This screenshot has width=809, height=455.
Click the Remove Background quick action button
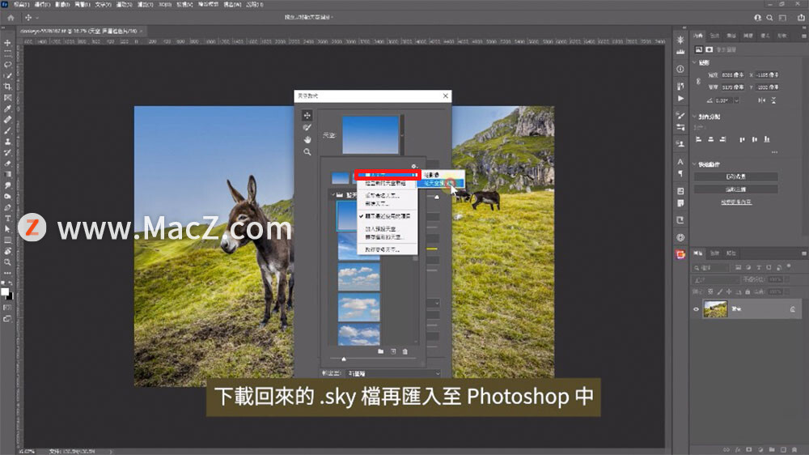[x=735, y=176]
